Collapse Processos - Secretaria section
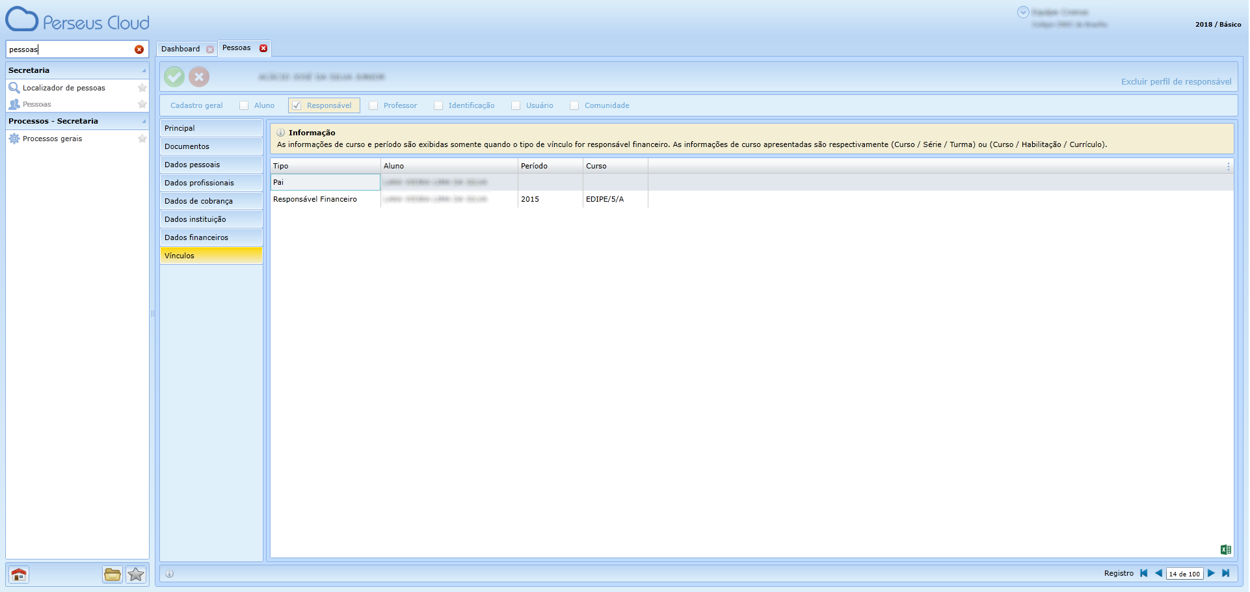This screenshot has width=1250, height=592. [x=144, y=121]
